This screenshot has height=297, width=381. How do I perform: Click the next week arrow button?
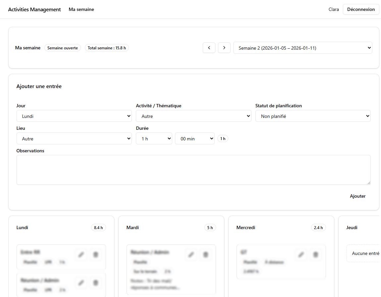[x=224, y=48]
